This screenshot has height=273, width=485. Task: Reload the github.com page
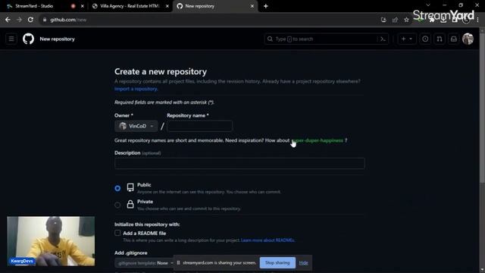[30, 20]
